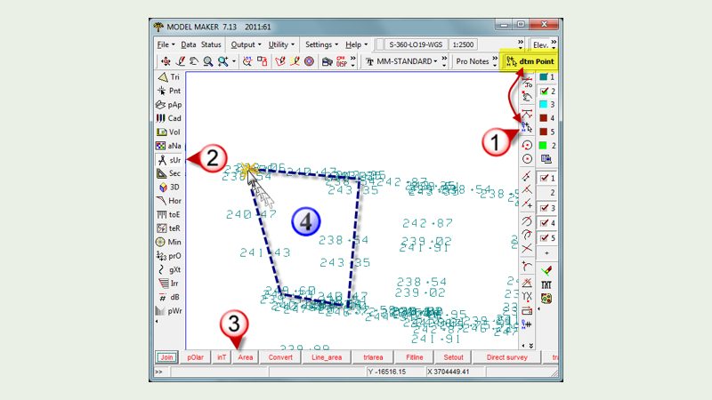Expand overflow chevron next to DISP icon
This screenshot has width=712, height=400.
coord(353,61)
